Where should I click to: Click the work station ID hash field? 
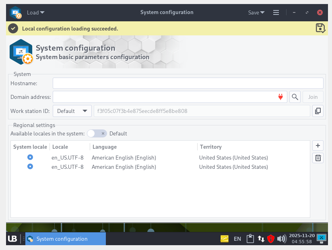point(202,111)
